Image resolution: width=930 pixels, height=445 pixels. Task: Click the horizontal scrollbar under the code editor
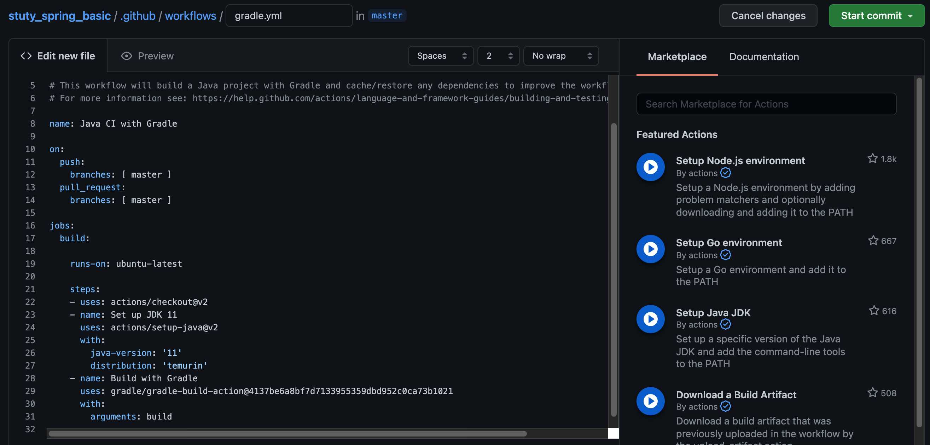(x=287, y=433)
